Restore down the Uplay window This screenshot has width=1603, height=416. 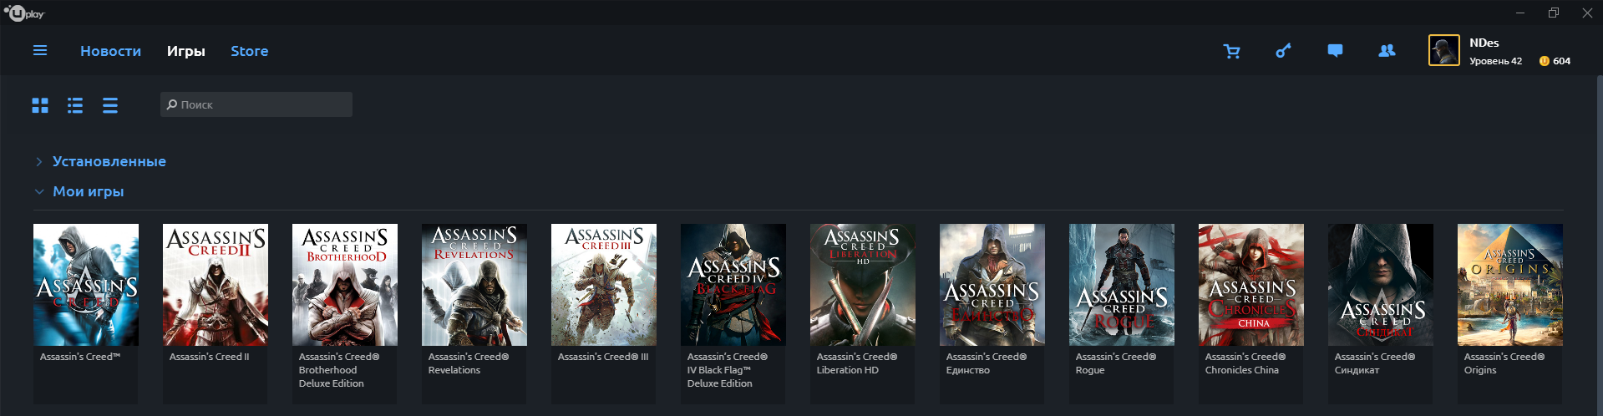[x=1554, y=13]
